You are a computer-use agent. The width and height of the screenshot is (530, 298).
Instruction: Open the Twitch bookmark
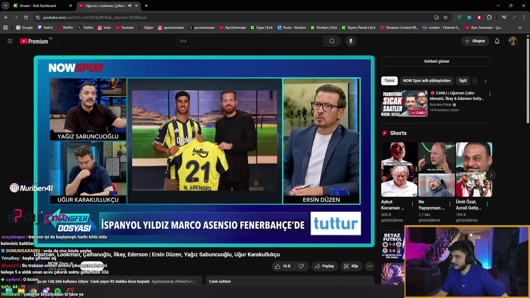coord(45,28)
